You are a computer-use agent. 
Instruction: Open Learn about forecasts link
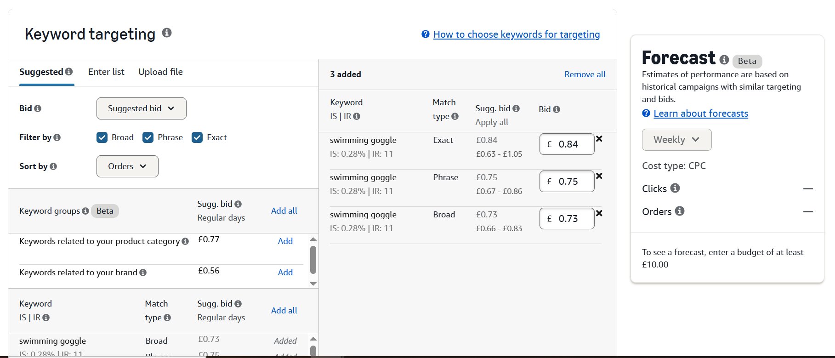point(701,114)
